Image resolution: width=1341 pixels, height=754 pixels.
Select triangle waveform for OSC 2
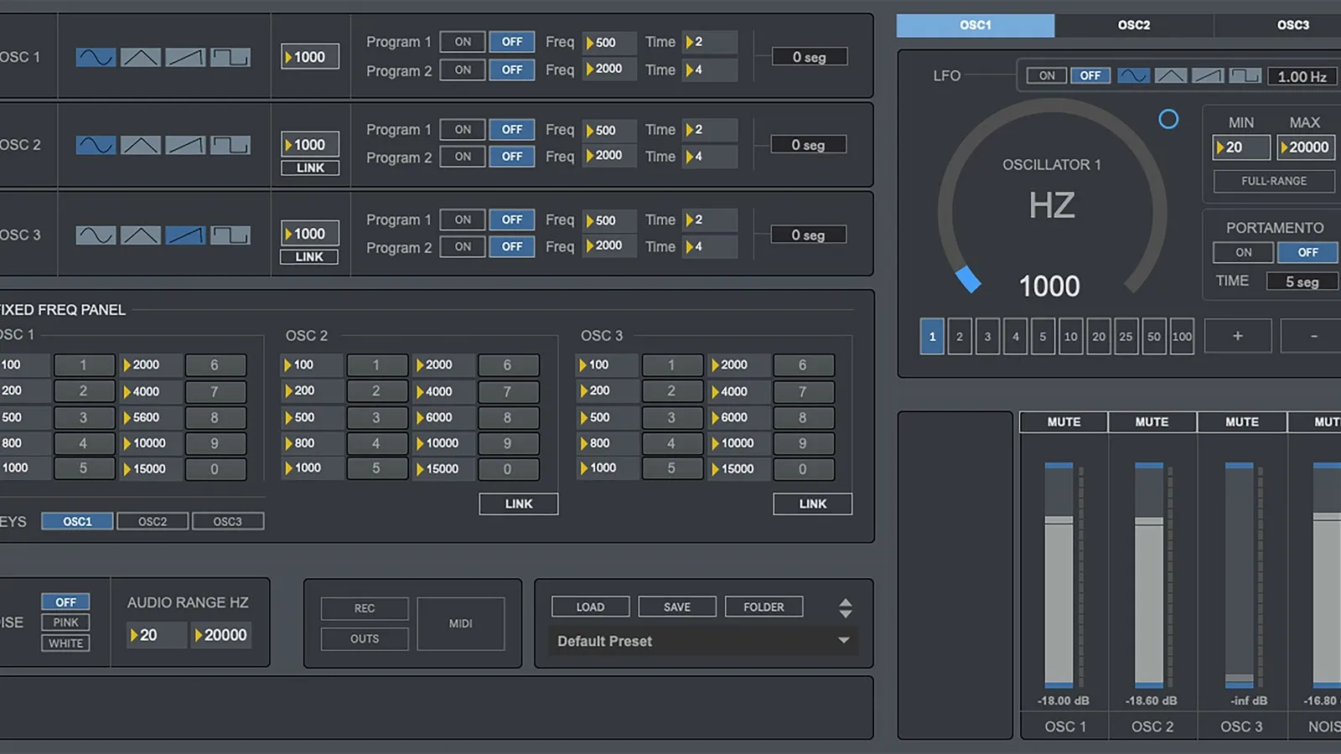[140, 145]
